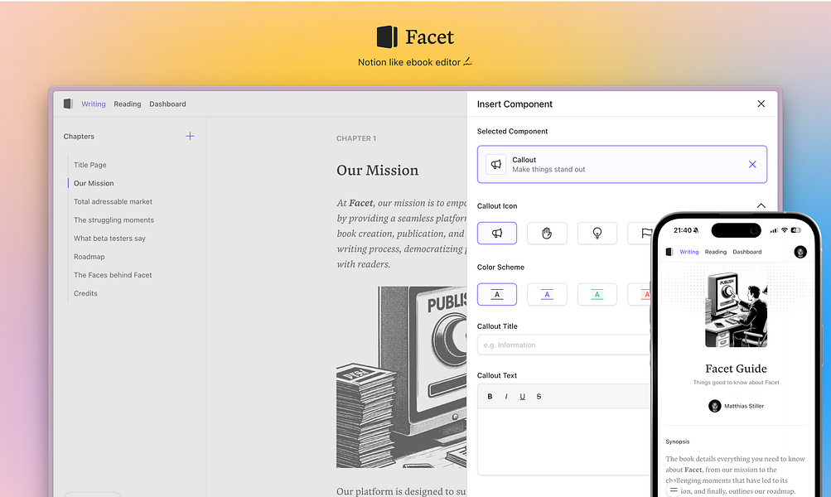Viewport: 831px width, 497px height.
Task: Apply strikethrough formatting to callout text
Action: [539, 396]
